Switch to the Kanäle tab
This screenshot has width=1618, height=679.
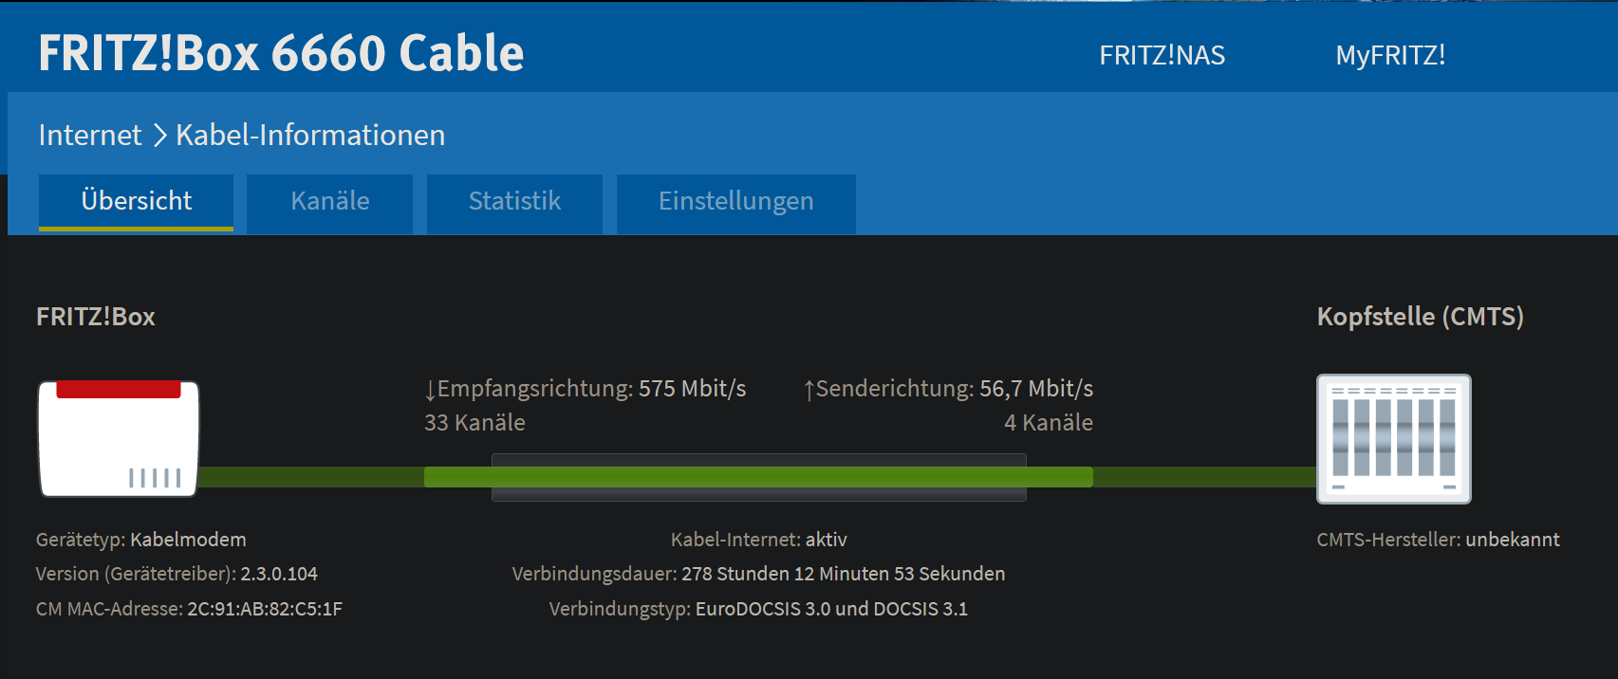[x=329, y=201]
